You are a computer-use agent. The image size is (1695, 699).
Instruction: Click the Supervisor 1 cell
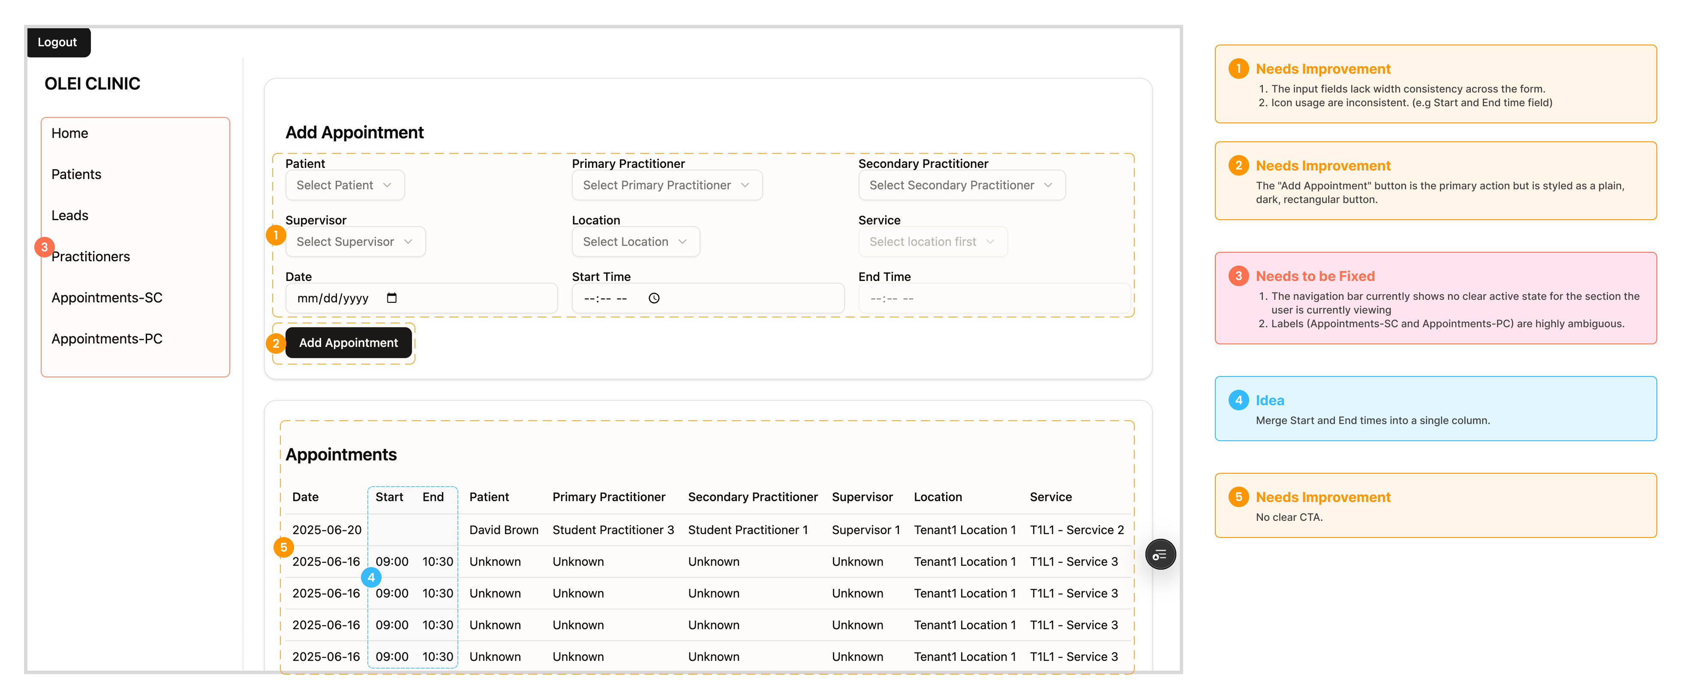(866, 530)
